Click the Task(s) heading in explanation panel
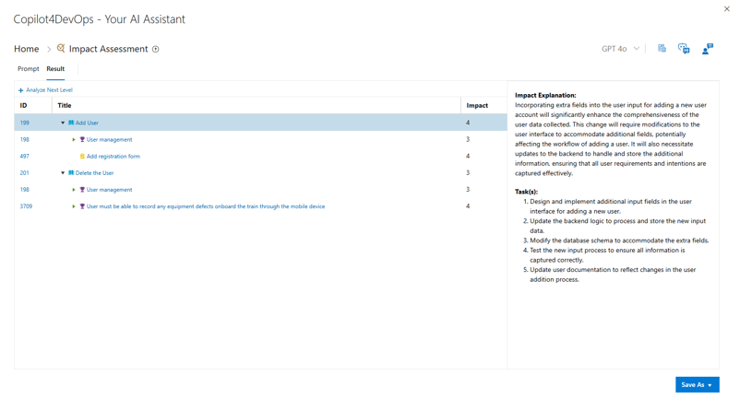 (526, 192)
